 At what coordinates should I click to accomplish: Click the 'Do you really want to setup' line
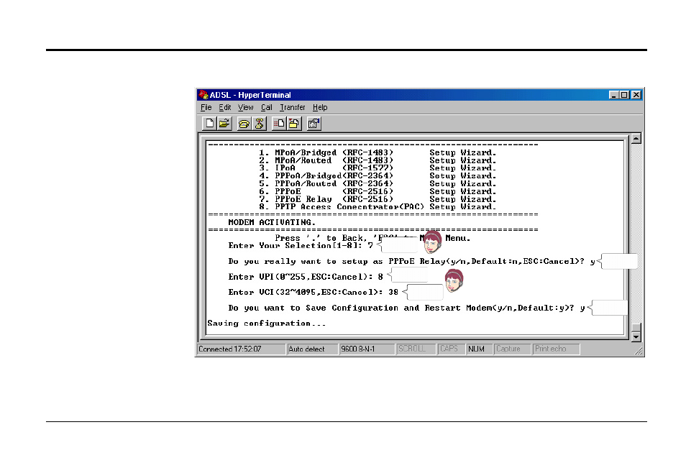(x=412, y=262)
